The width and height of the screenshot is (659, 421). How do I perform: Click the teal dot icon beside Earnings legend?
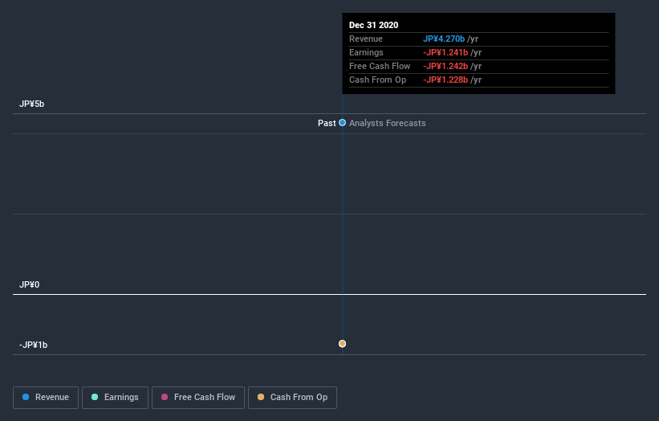pos(95,397)
